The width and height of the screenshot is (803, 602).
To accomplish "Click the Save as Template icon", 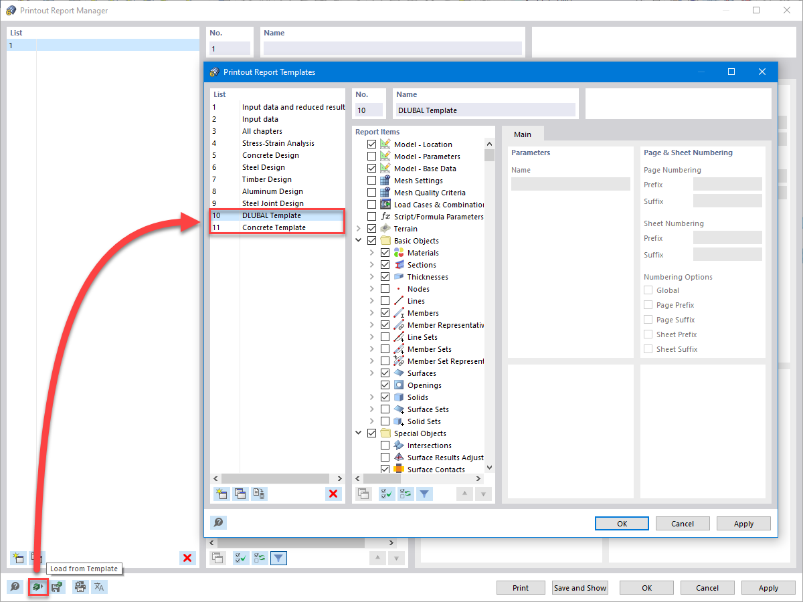I will (58, 587).
